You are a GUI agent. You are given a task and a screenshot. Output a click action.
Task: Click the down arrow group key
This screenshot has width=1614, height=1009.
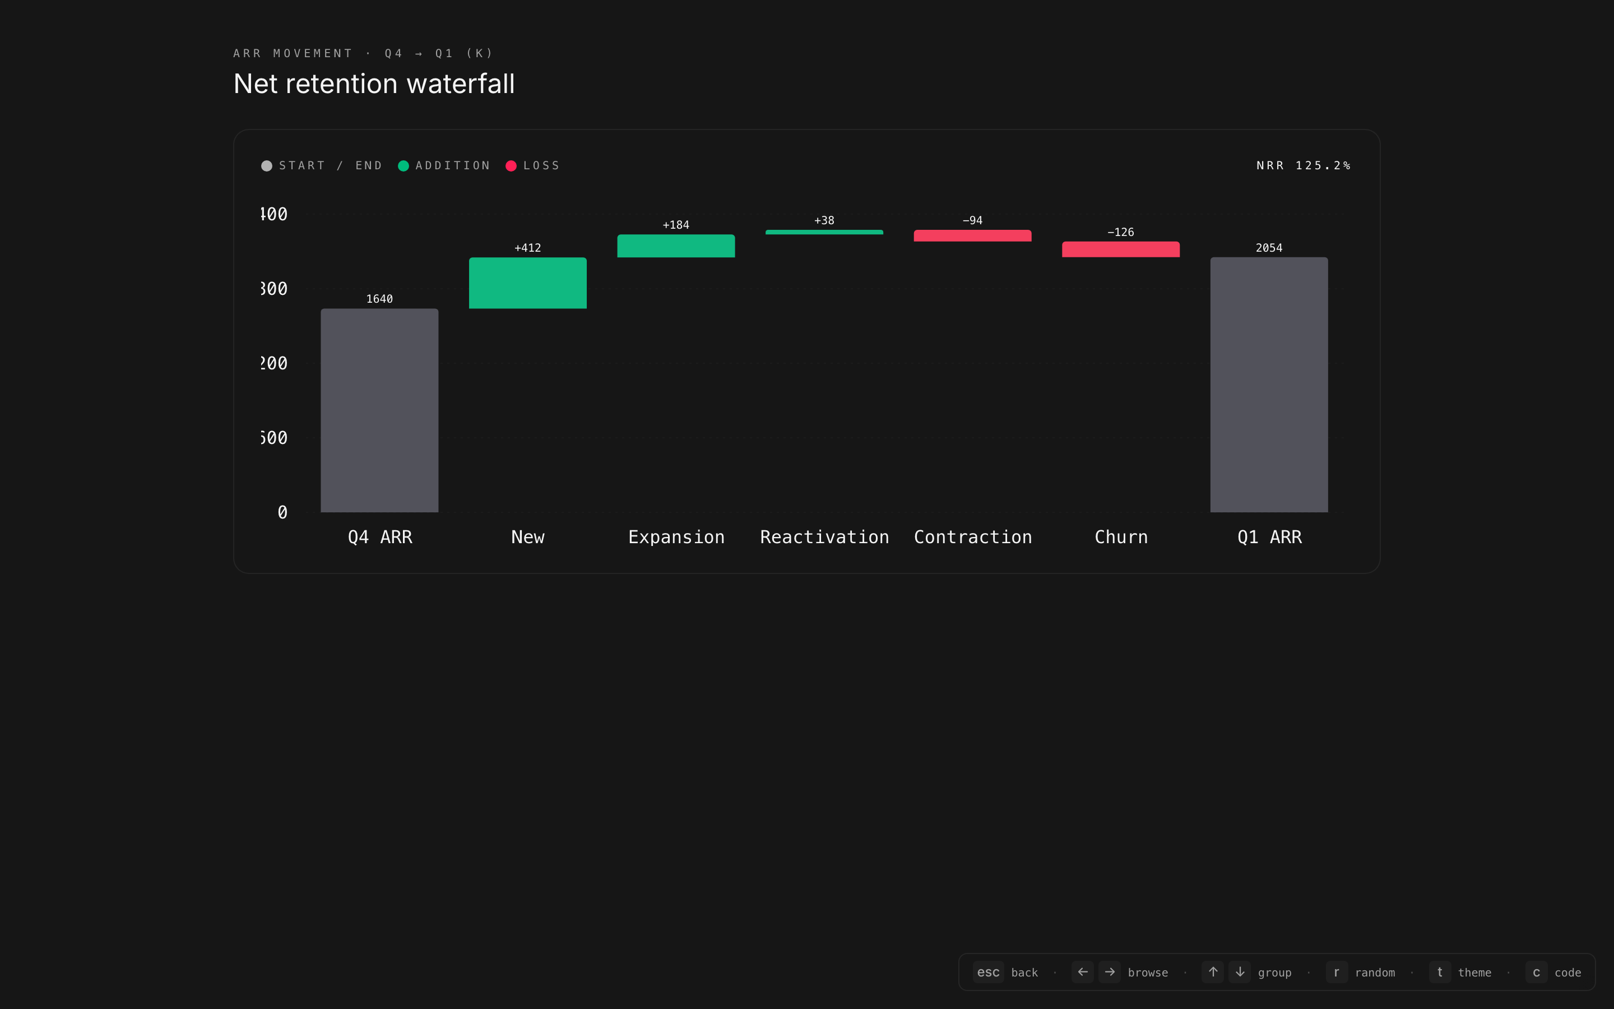1240,971
